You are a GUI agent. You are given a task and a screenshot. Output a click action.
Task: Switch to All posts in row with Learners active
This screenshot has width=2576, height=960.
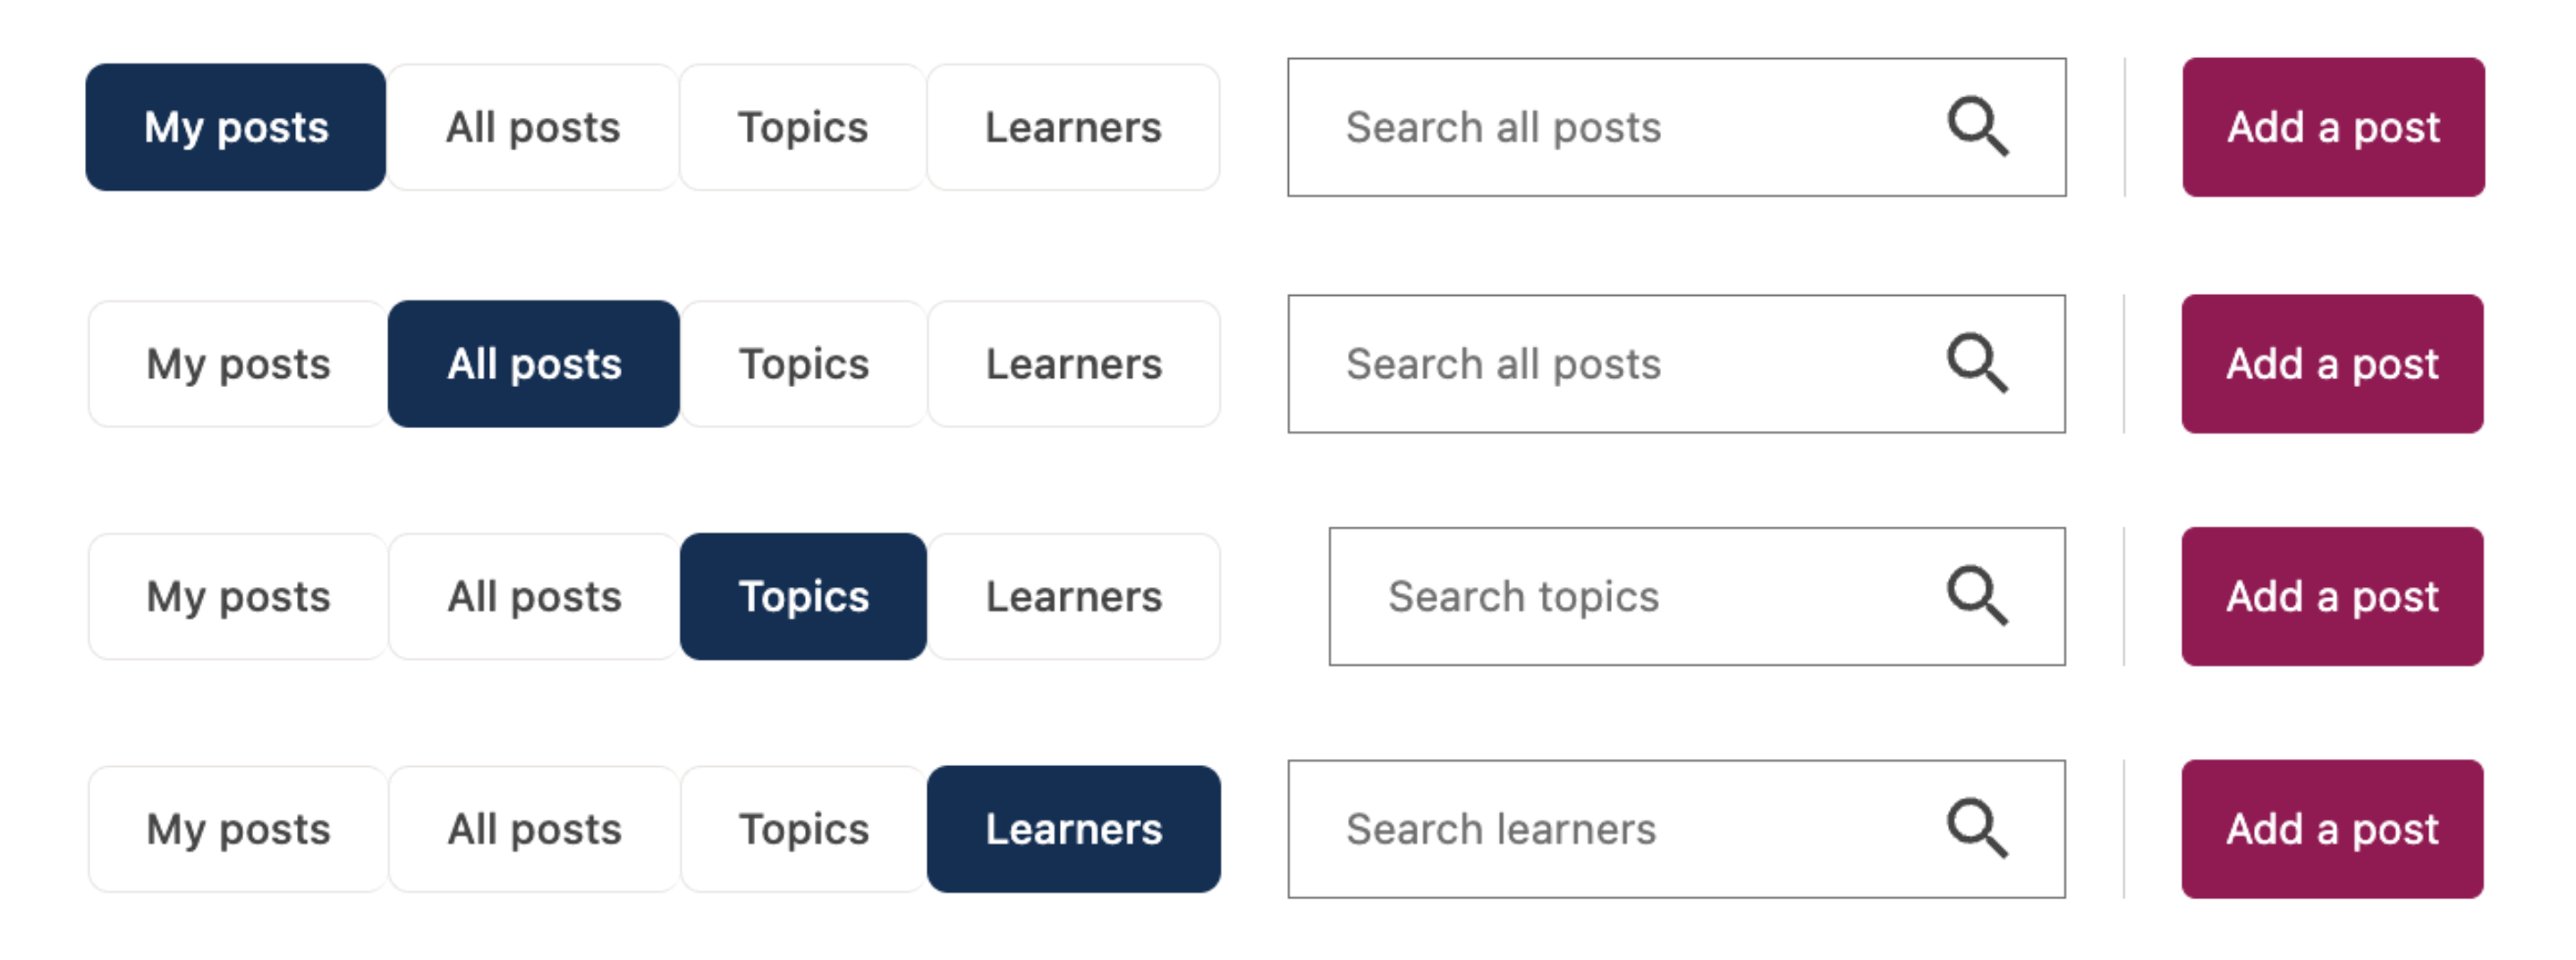point(534,829)
